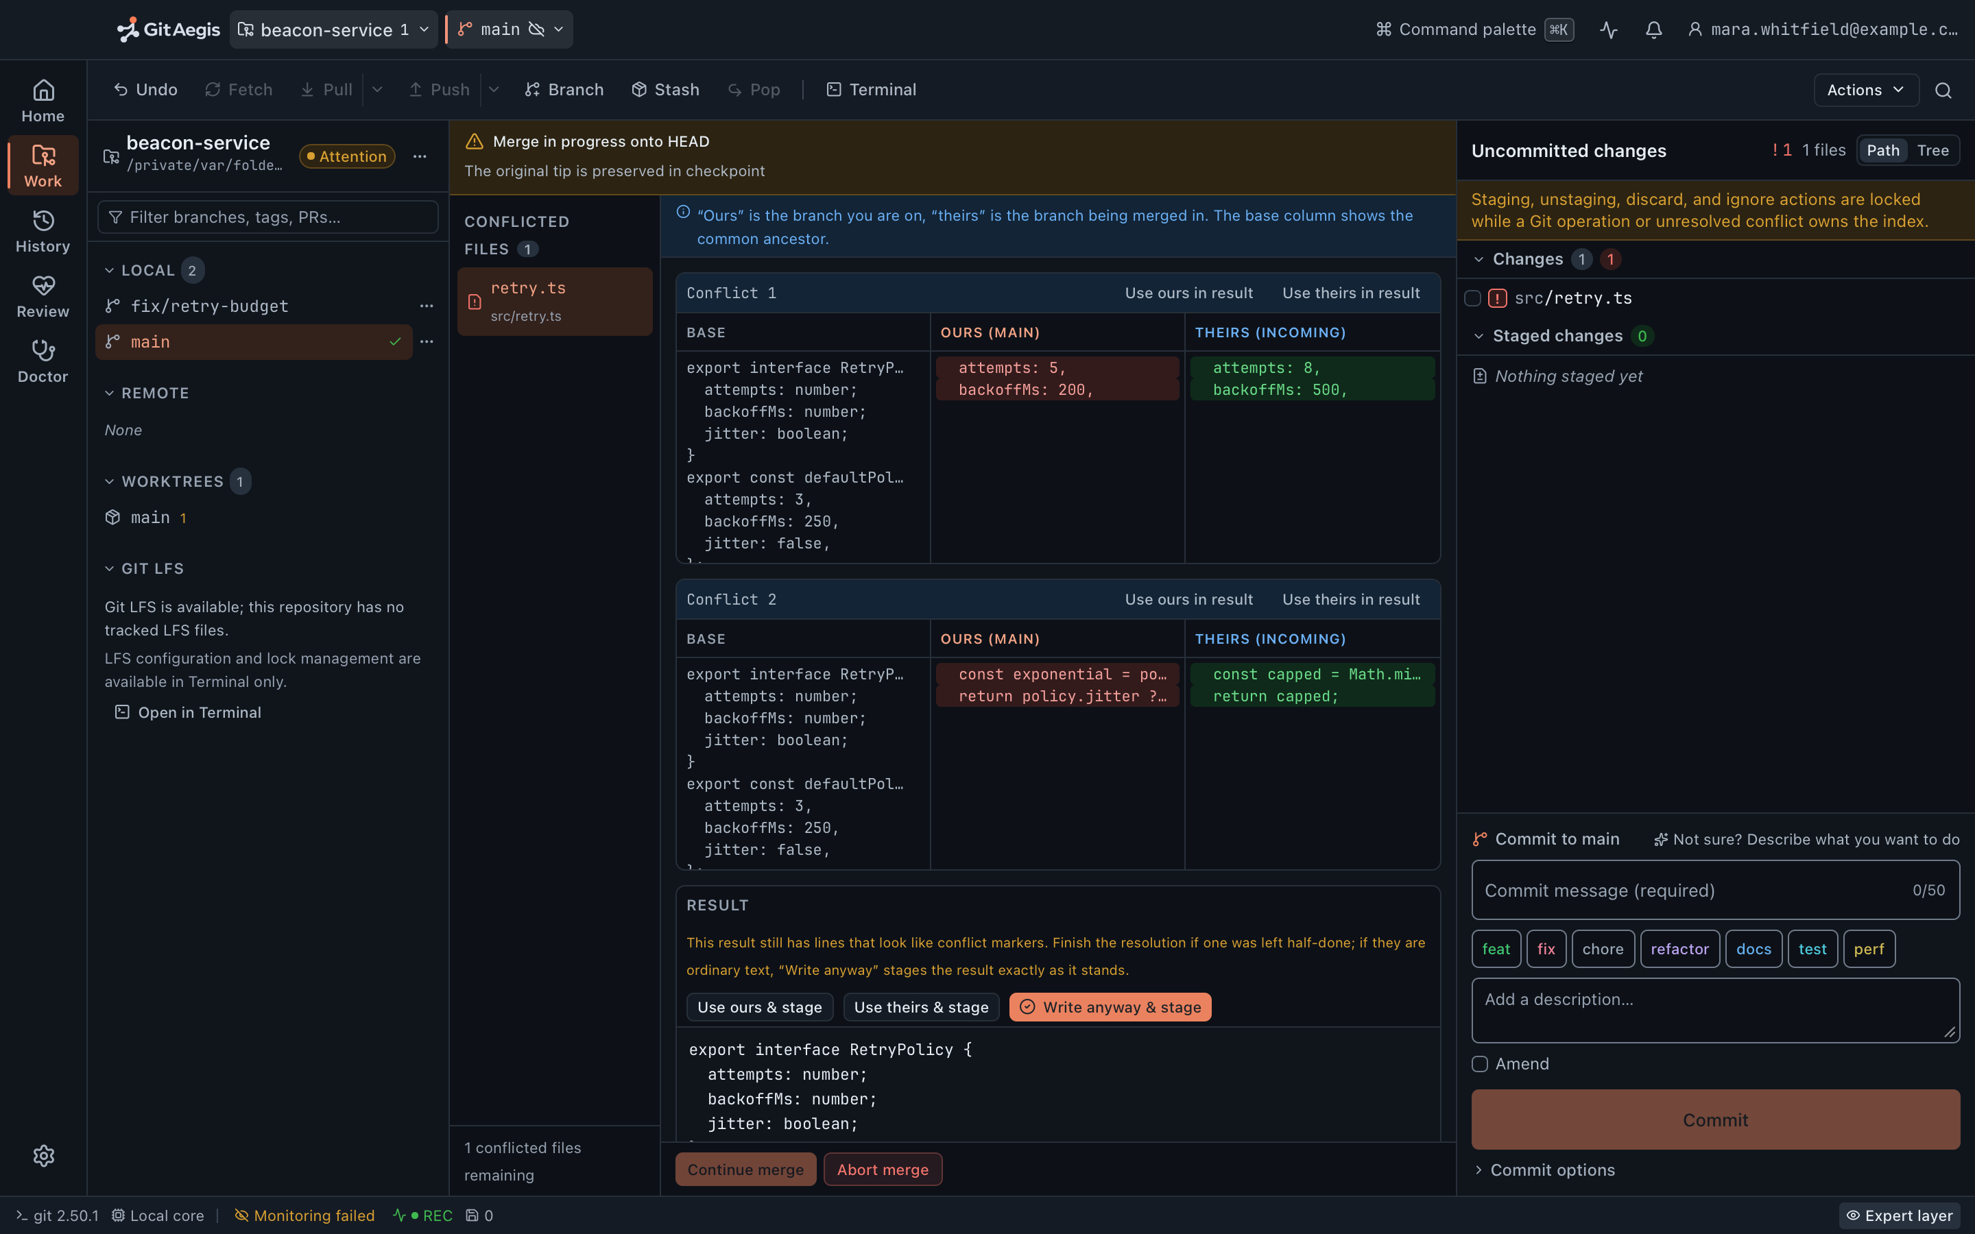Click Pop in the toolbar

pos(754,90)
